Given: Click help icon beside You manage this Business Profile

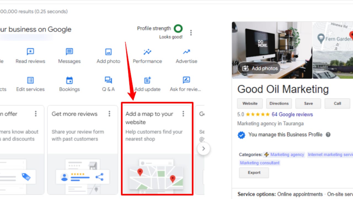Looking at the screenshot, I should 328,135.
